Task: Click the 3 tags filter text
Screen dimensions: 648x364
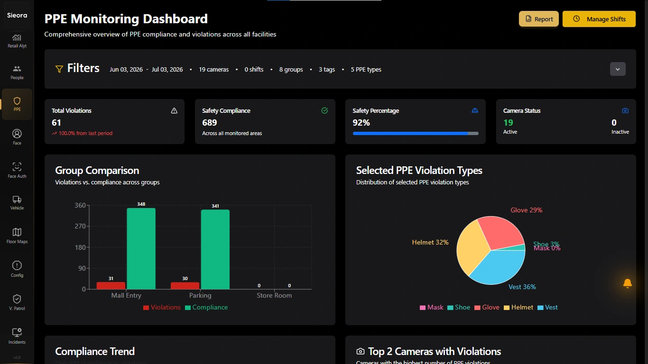Action: pos(327,69)
